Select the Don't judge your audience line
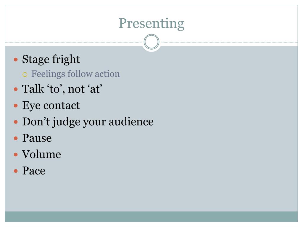This screenshot has height=227, width=303. [88, 122]
